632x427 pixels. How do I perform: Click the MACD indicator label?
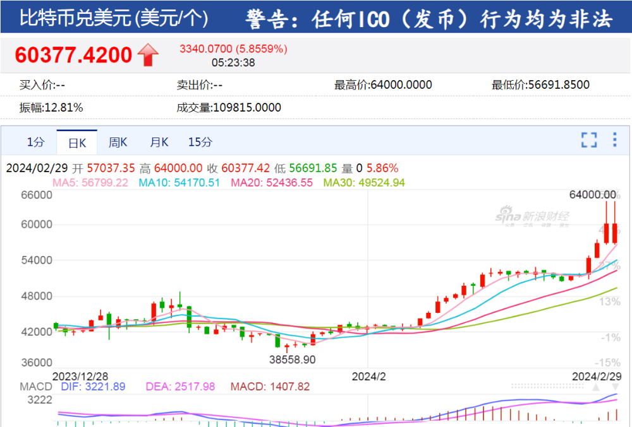35,387
